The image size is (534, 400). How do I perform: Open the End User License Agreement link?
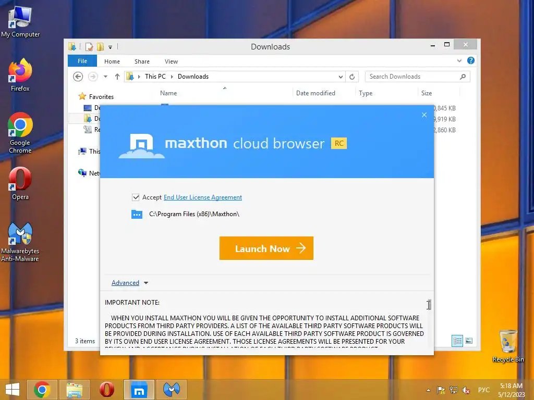(203, 197)
